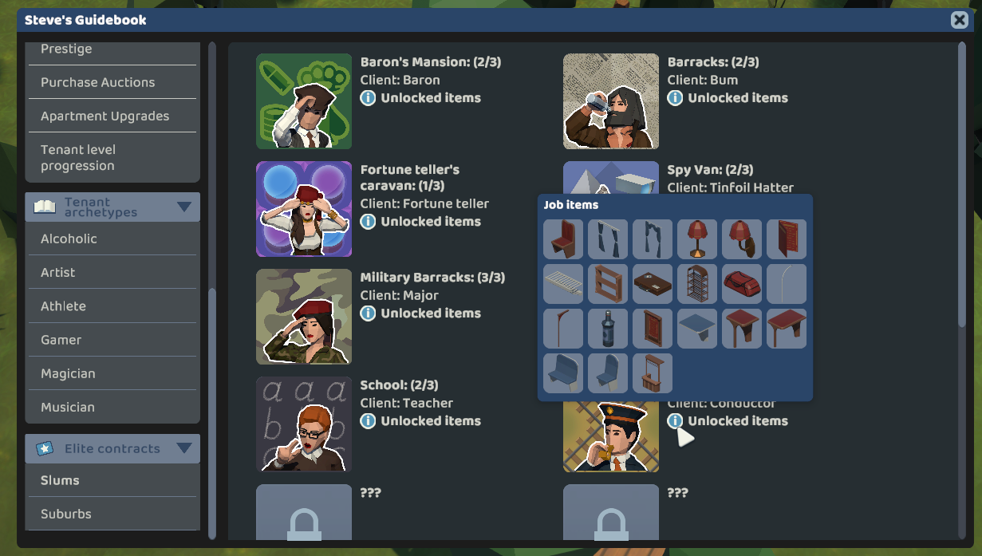Choose the dark bottle job item

pyautogui.click(x=608, y=329)
